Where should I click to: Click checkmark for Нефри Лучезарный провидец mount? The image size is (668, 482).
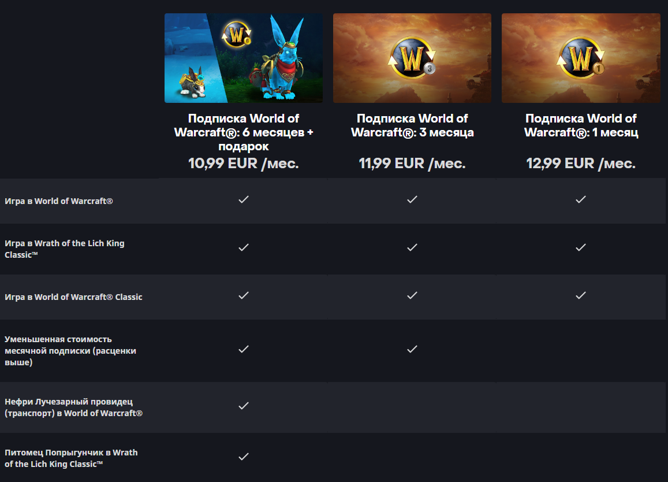pyautogui.click(x=243, y=406)
